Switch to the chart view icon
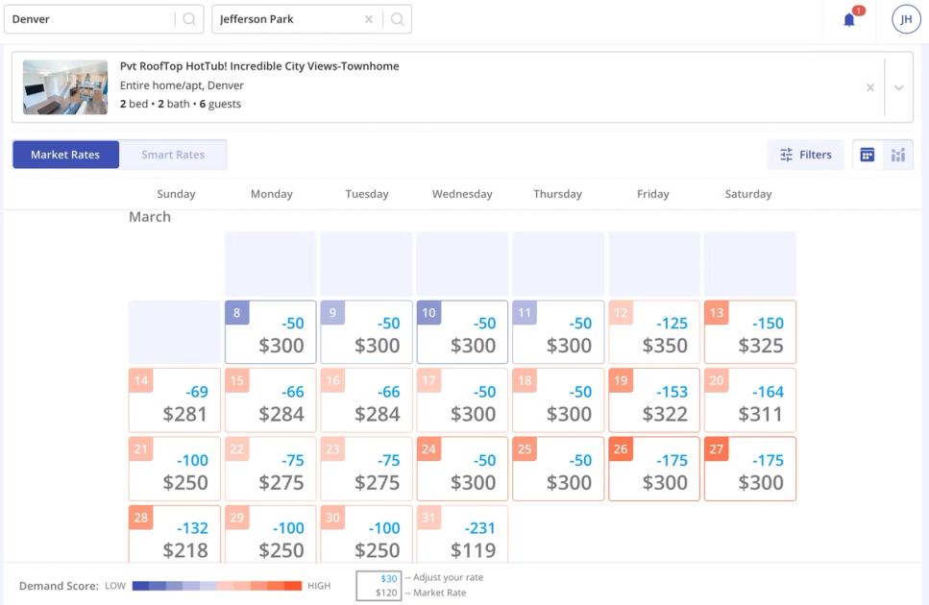This screenshot has height=605, width=929. (897, 154)
